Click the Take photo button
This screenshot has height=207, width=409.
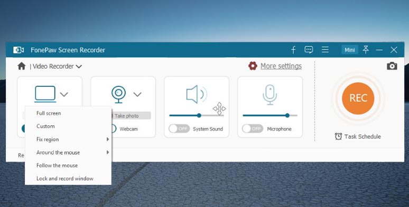pos(131,116)
